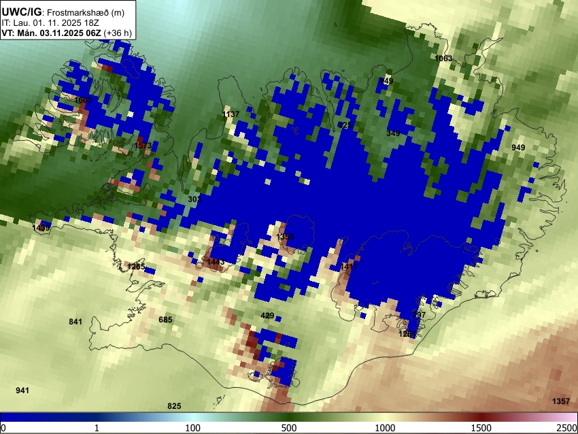Viewport: 578px width, 434px height.
Task: Click the map value 1417
Action: click(x=348, y=266)
